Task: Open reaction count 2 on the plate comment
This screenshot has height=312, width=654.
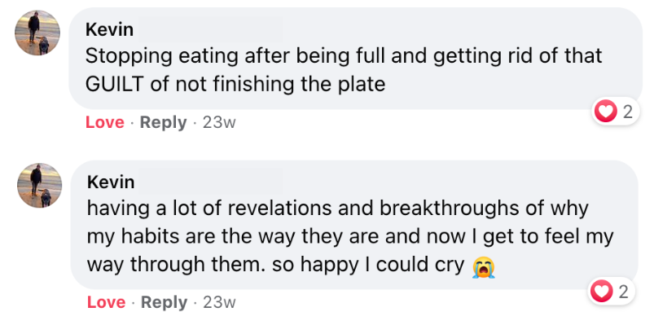Action: 627,112
